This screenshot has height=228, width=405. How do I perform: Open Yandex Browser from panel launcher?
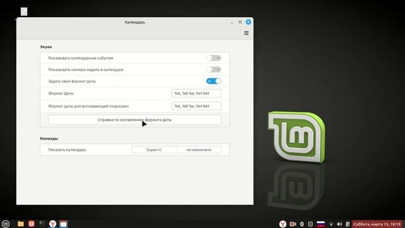[53, 224]
